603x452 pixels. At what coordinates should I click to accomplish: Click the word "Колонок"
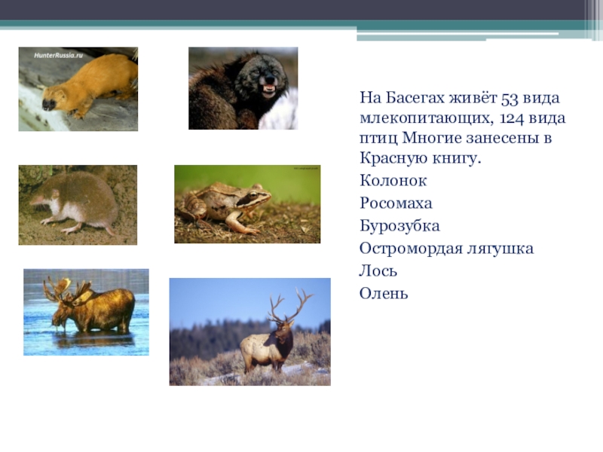pyautogui.click(x=393, y=181)
